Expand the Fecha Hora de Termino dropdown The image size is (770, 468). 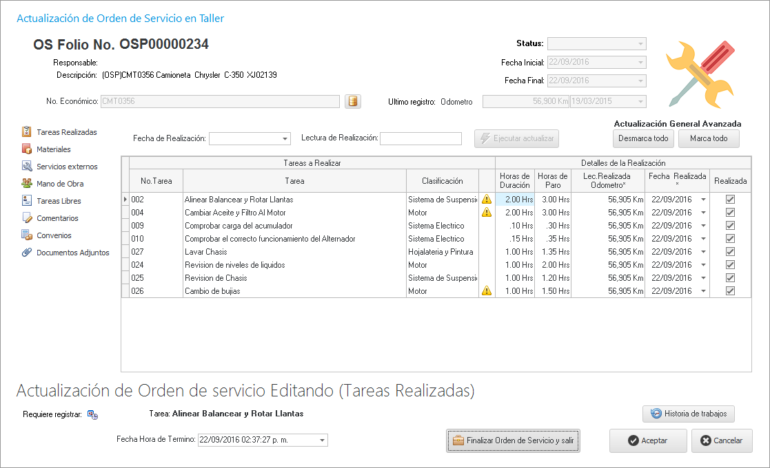point(322,440)
